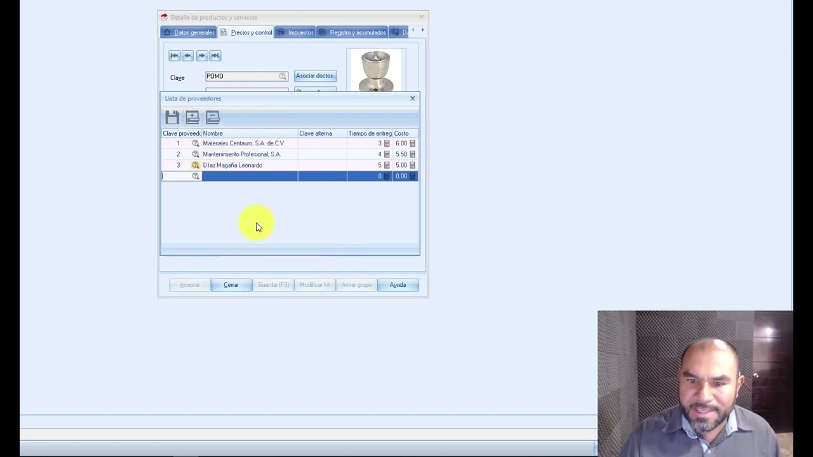Viewport: 813px width, 457px height.
Task: Click the Clave input field containing POMO
Action: click(x=246, y=76)
